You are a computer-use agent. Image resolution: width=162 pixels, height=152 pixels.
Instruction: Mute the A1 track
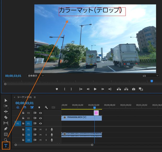pos(41,129)
